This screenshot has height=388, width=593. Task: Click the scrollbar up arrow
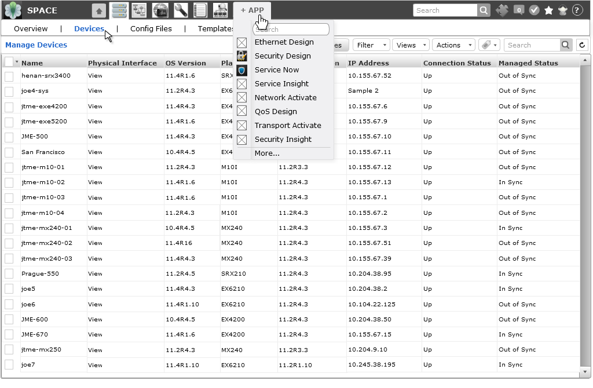pos(585,60)
